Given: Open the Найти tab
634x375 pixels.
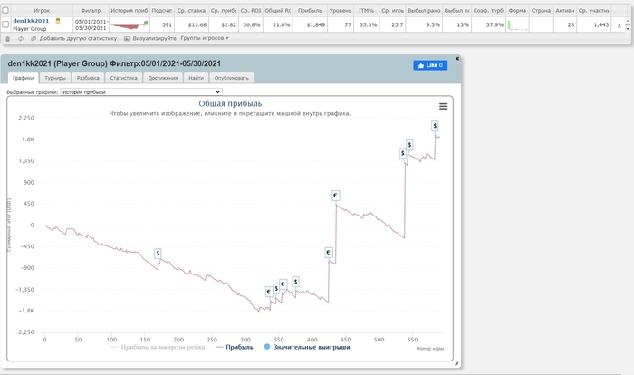Looking at the screenshot, I should click(x=197, y=78).
